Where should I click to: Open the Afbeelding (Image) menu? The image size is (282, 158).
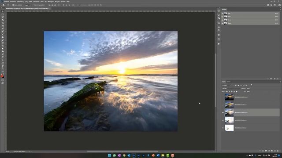coord(20,2)
